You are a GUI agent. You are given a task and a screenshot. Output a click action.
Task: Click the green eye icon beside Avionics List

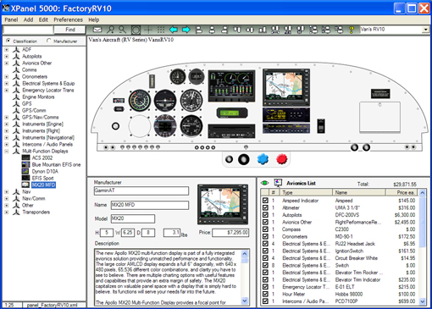pos(264,183)
